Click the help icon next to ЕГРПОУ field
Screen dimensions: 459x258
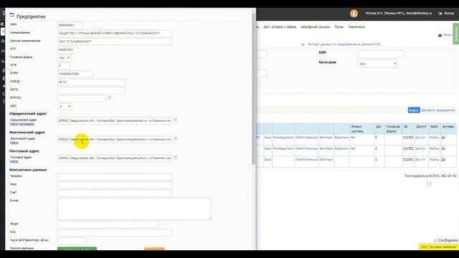click(110, 97)
